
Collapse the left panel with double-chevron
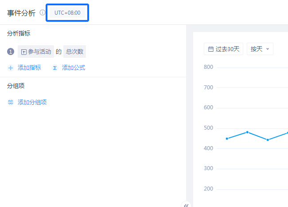[x=186, y=205]
